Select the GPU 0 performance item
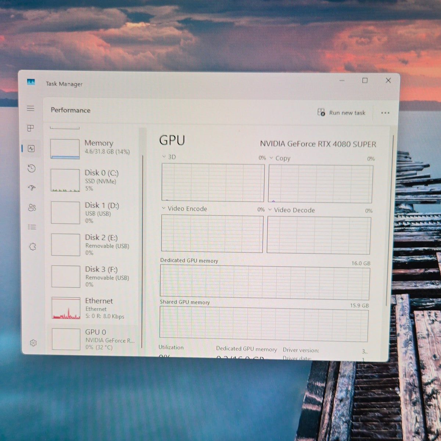This screenshot has height=441, width=441. coord(93,339)
